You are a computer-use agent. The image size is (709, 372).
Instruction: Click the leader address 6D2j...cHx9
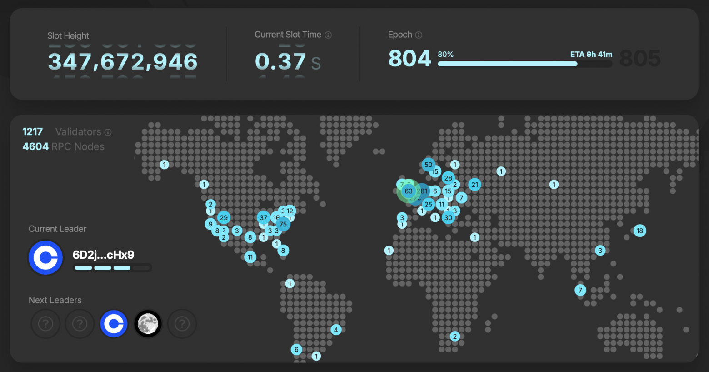pos(104,255)
